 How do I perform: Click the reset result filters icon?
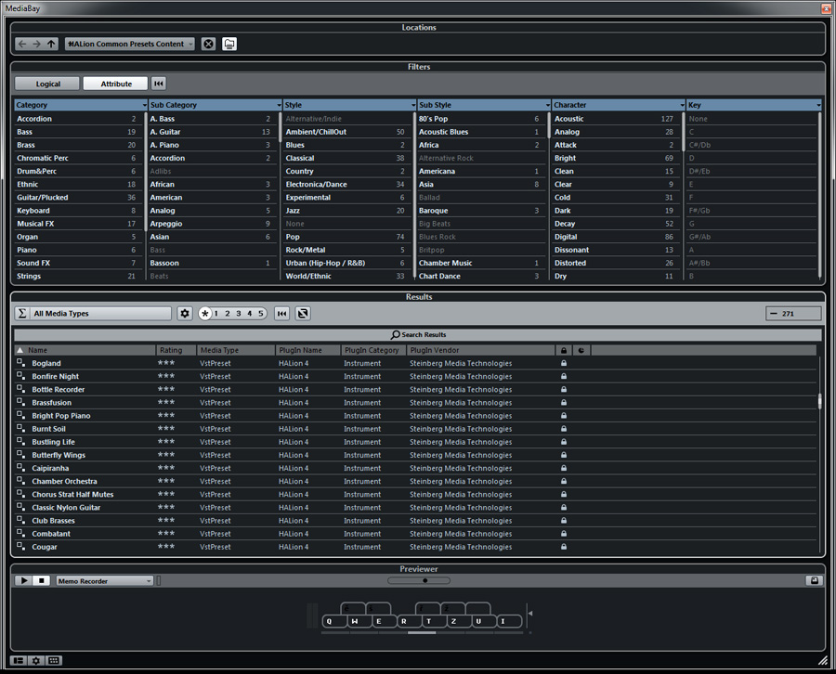click(282, 314)
